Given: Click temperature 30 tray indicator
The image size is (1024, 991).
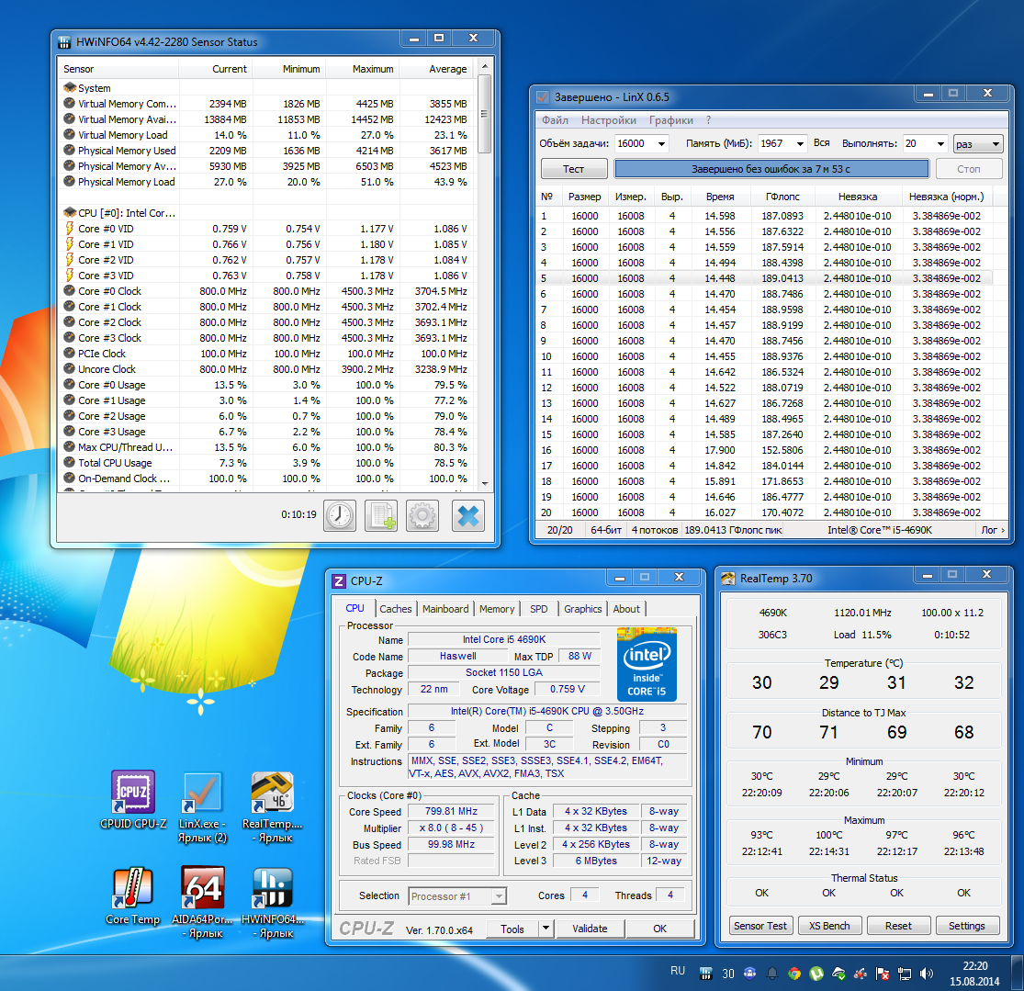Looking at the screenshot, I should [x=728, y=974].
